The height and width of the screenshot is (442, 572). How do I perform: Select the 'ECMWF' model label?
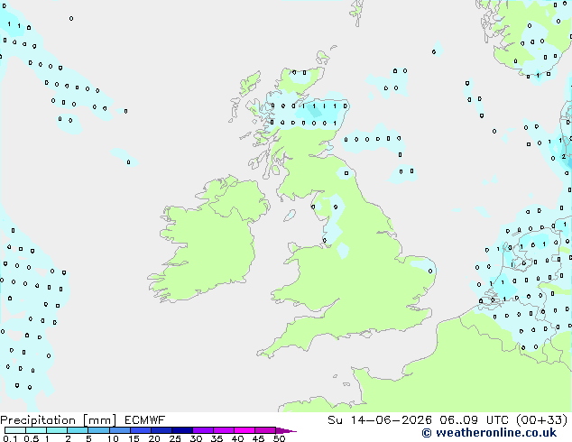pyautogui.click(x=145, y=420)
